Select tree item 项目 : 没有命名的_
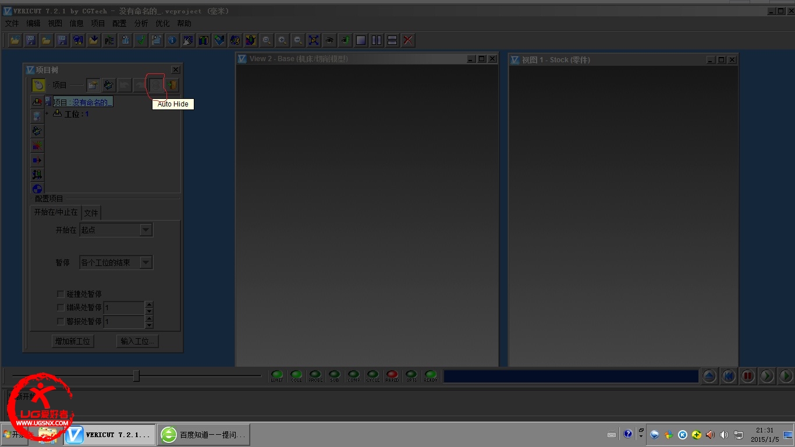This screenshot has width=795, height=447. (83, 102)
